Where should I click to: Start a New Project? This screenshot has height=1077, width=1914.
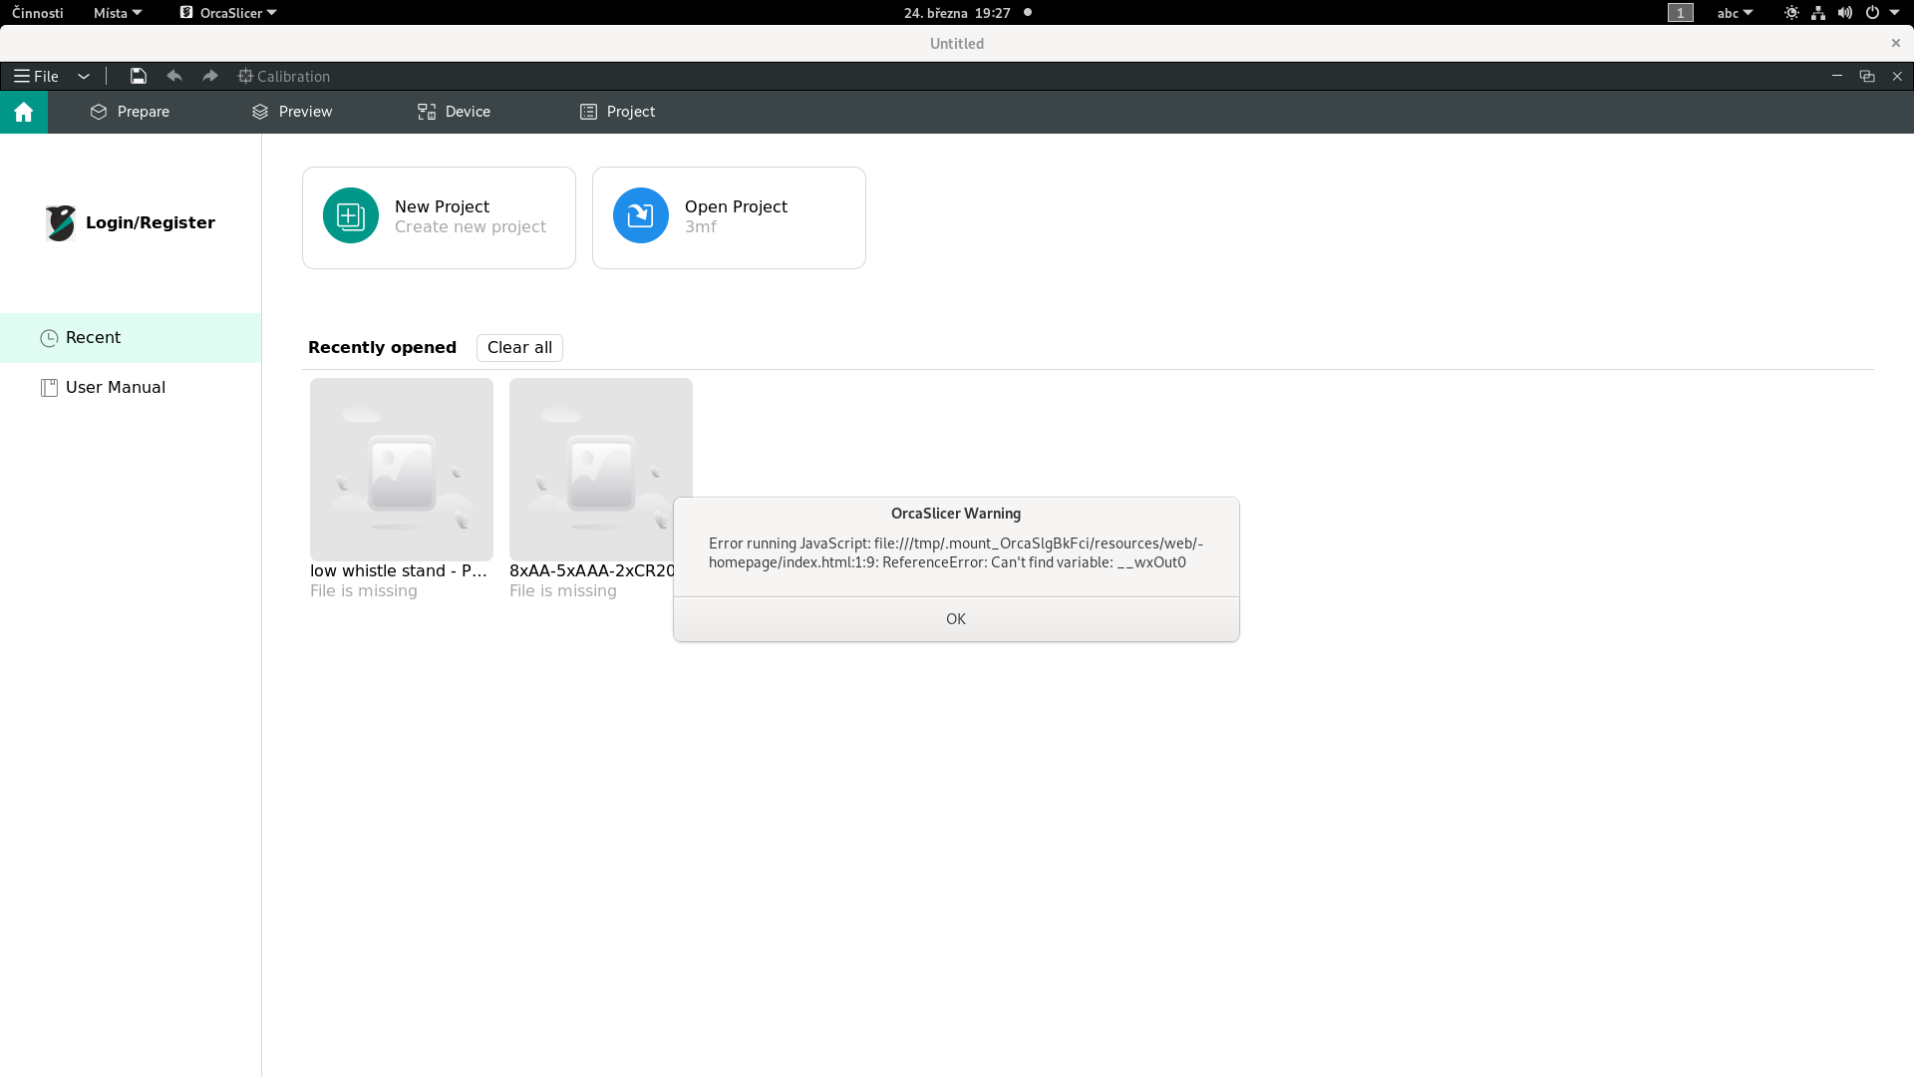[439, 216]
